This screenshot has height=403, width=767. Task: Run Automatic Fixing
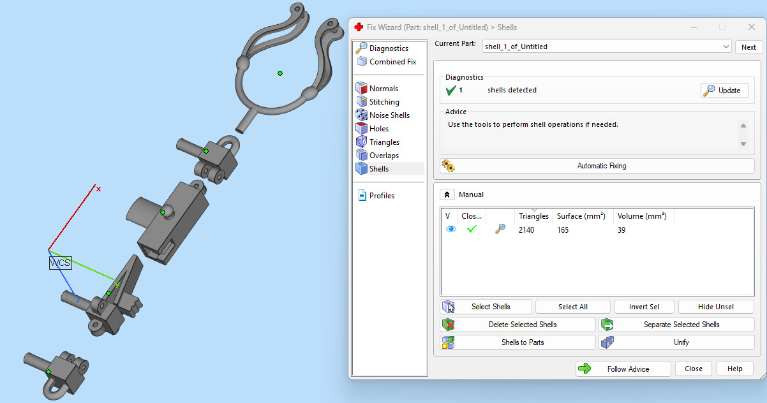tap(597, 166)
